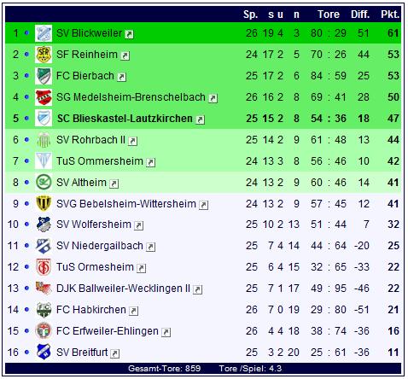Click the TuS Ormesheim red crest
408x379 pixels.
[x=44, y=267]
